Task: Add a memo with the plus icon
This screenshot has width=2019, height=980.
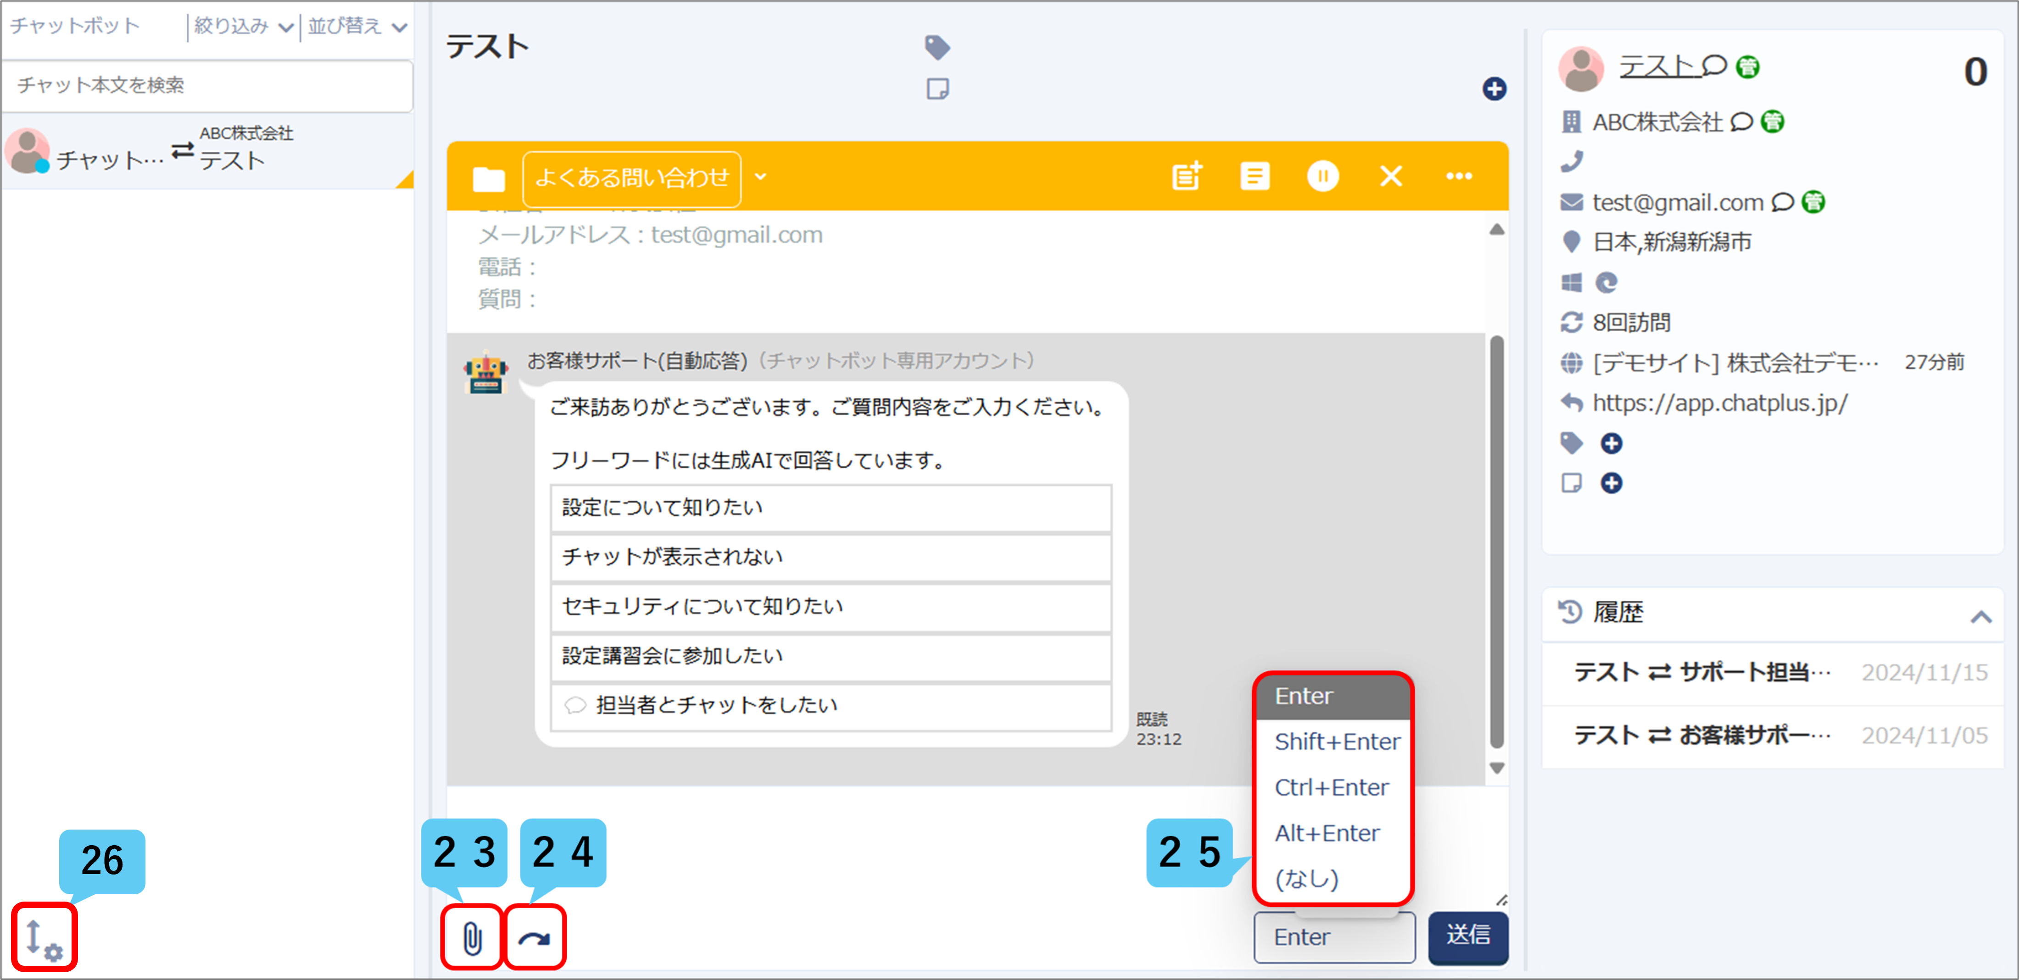Action: [x=1612, y=482]
